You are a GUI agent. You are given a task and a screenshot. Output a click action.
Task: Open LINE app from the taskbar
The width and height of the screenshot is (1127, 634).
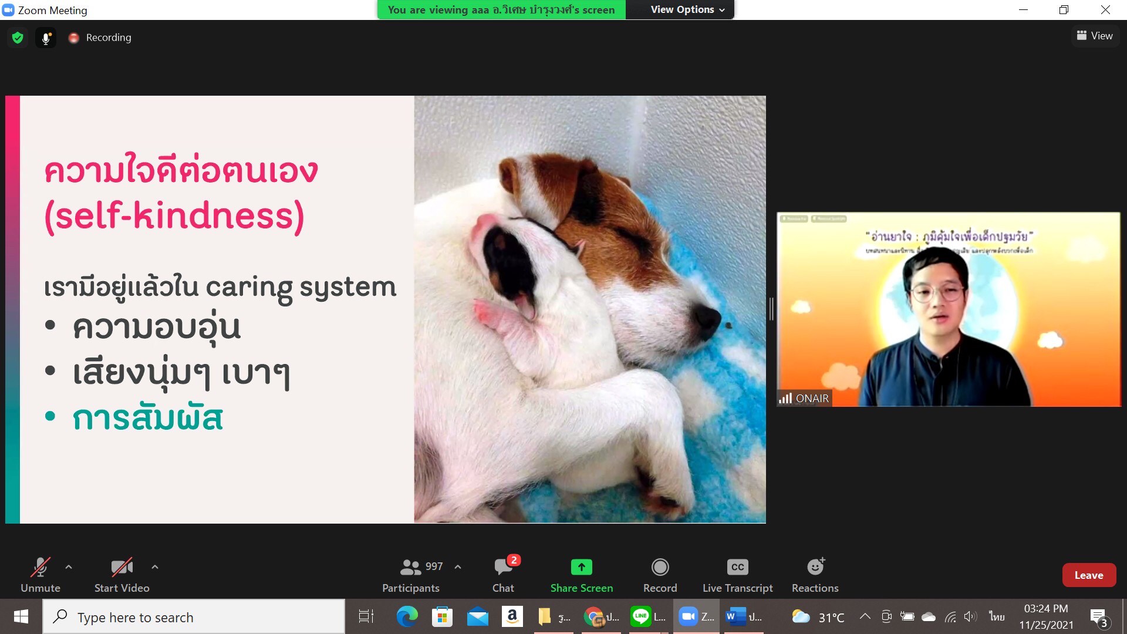tap(641, 616)
